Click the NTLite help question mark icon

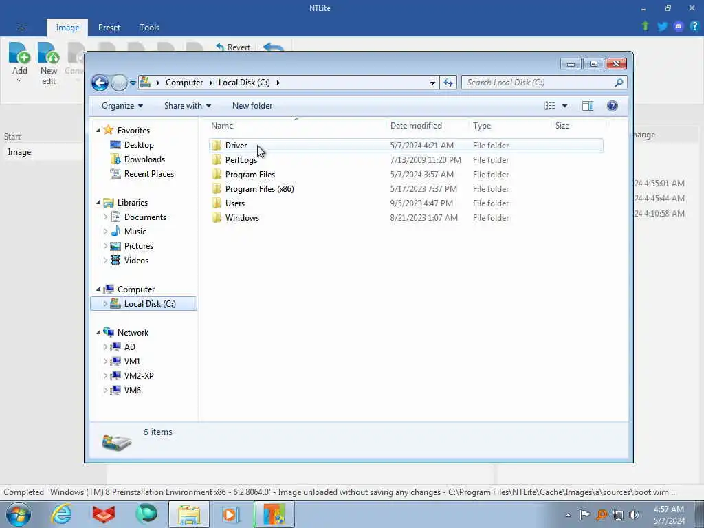tap(694, 26)
